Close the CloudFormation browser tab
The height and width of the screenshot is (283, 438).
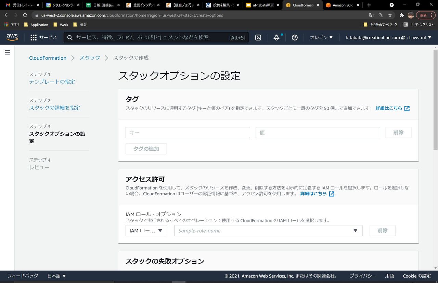(319, 5)
